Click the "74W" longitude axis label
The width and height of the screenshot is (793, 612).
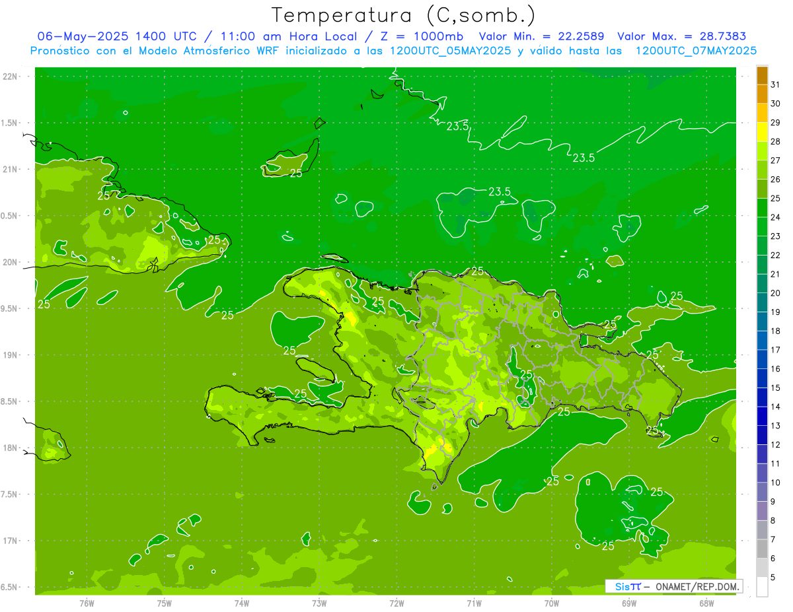click(x=242, y=603)
